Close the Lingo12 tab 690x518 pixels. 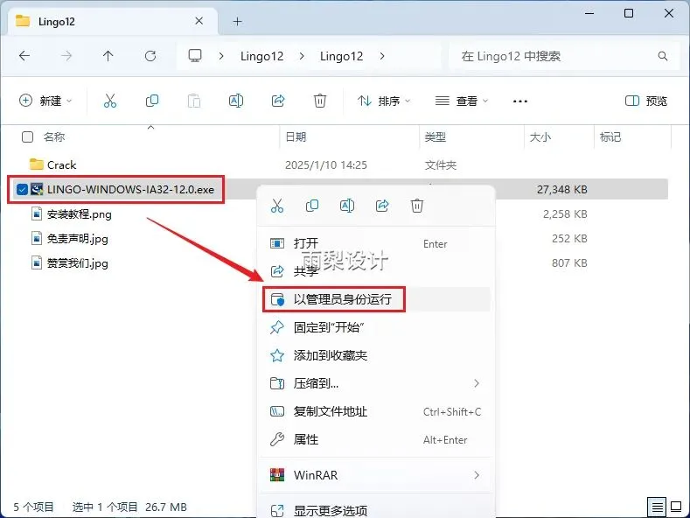click(199, 21)
